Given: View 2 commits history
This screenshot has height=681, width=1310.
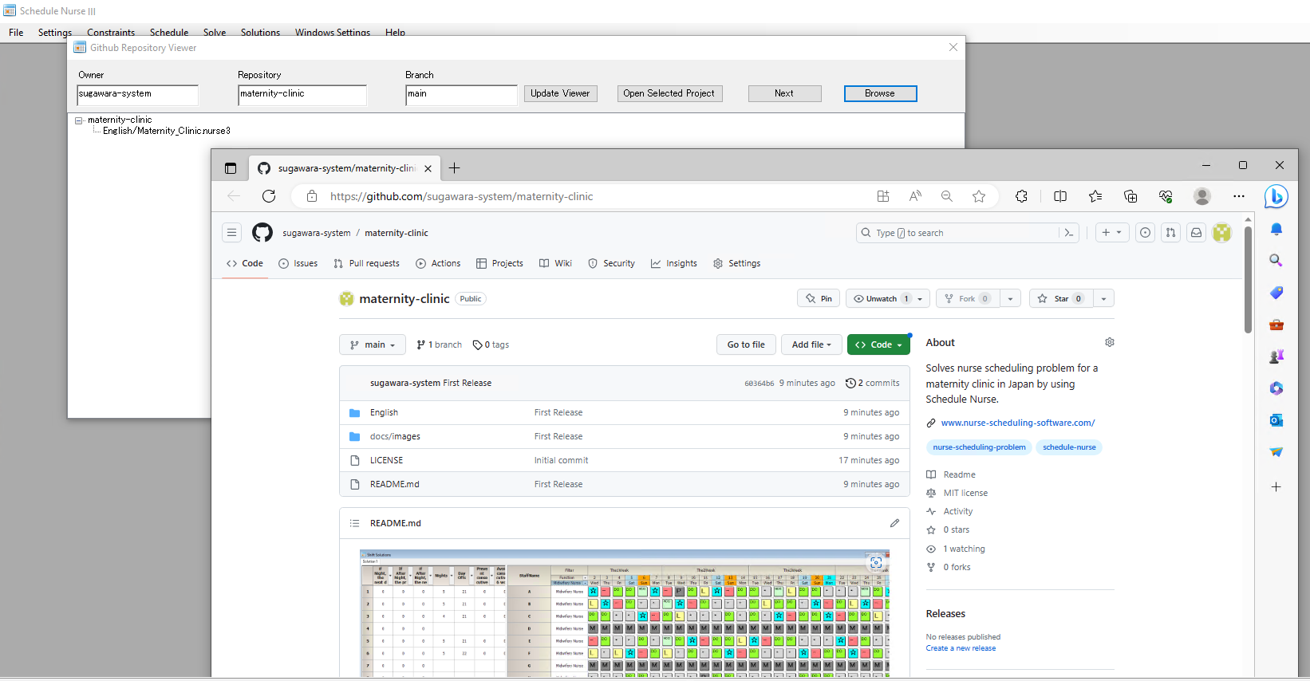Looking at the screenshot, I should coord(873,383).
